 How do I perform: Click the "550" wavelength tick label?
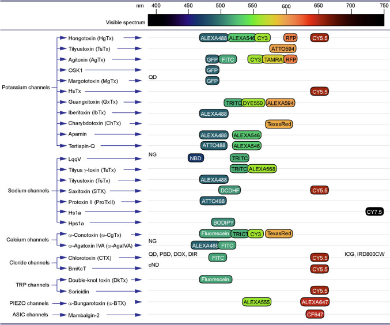pyautogui.click(x=253, y=6)
